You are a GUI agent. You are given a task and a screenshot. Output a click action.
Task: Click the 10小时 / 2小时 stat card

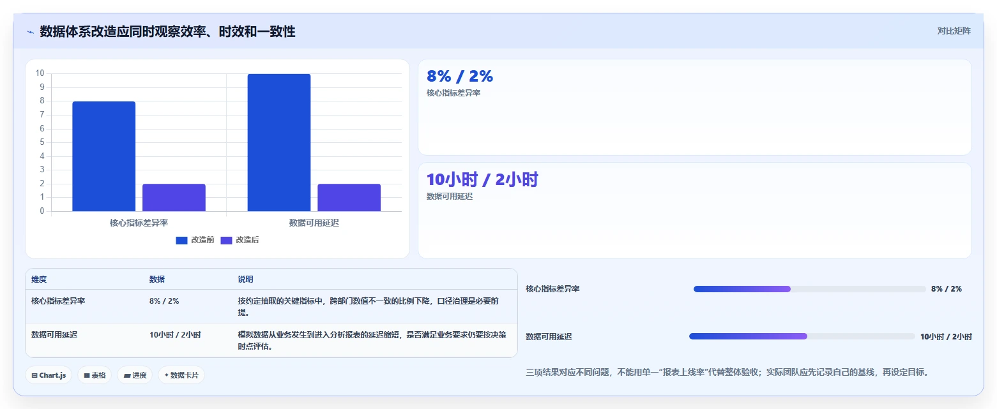[694, 211]
